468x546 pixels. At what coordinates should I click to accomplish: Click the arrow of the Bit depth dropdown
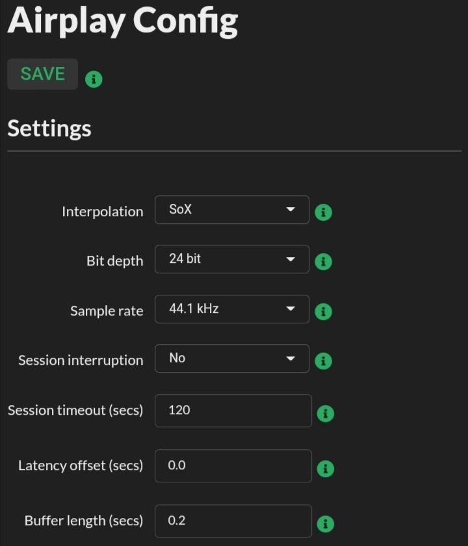click(x=291, y=259)
